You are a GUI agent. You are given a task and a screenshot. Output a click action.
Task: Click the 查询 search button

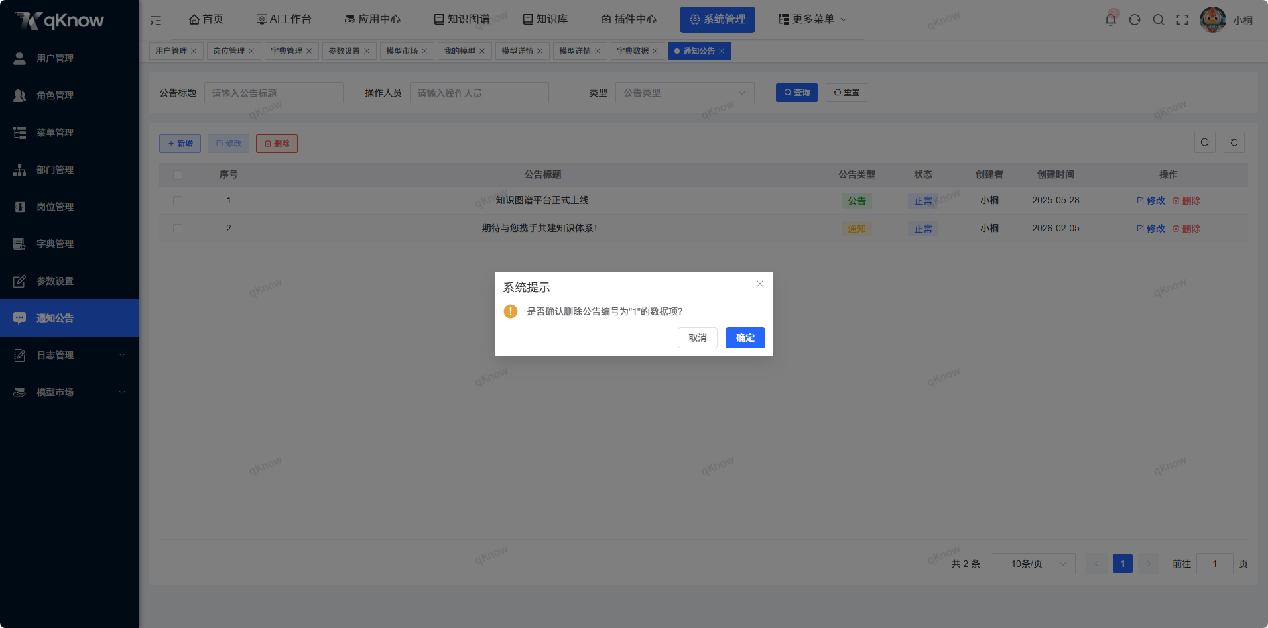click(796, 93)
